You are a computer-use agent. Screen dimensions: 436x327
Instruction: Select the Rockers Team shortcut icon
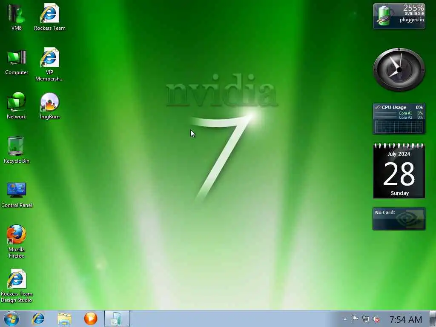tap(50, 17)
